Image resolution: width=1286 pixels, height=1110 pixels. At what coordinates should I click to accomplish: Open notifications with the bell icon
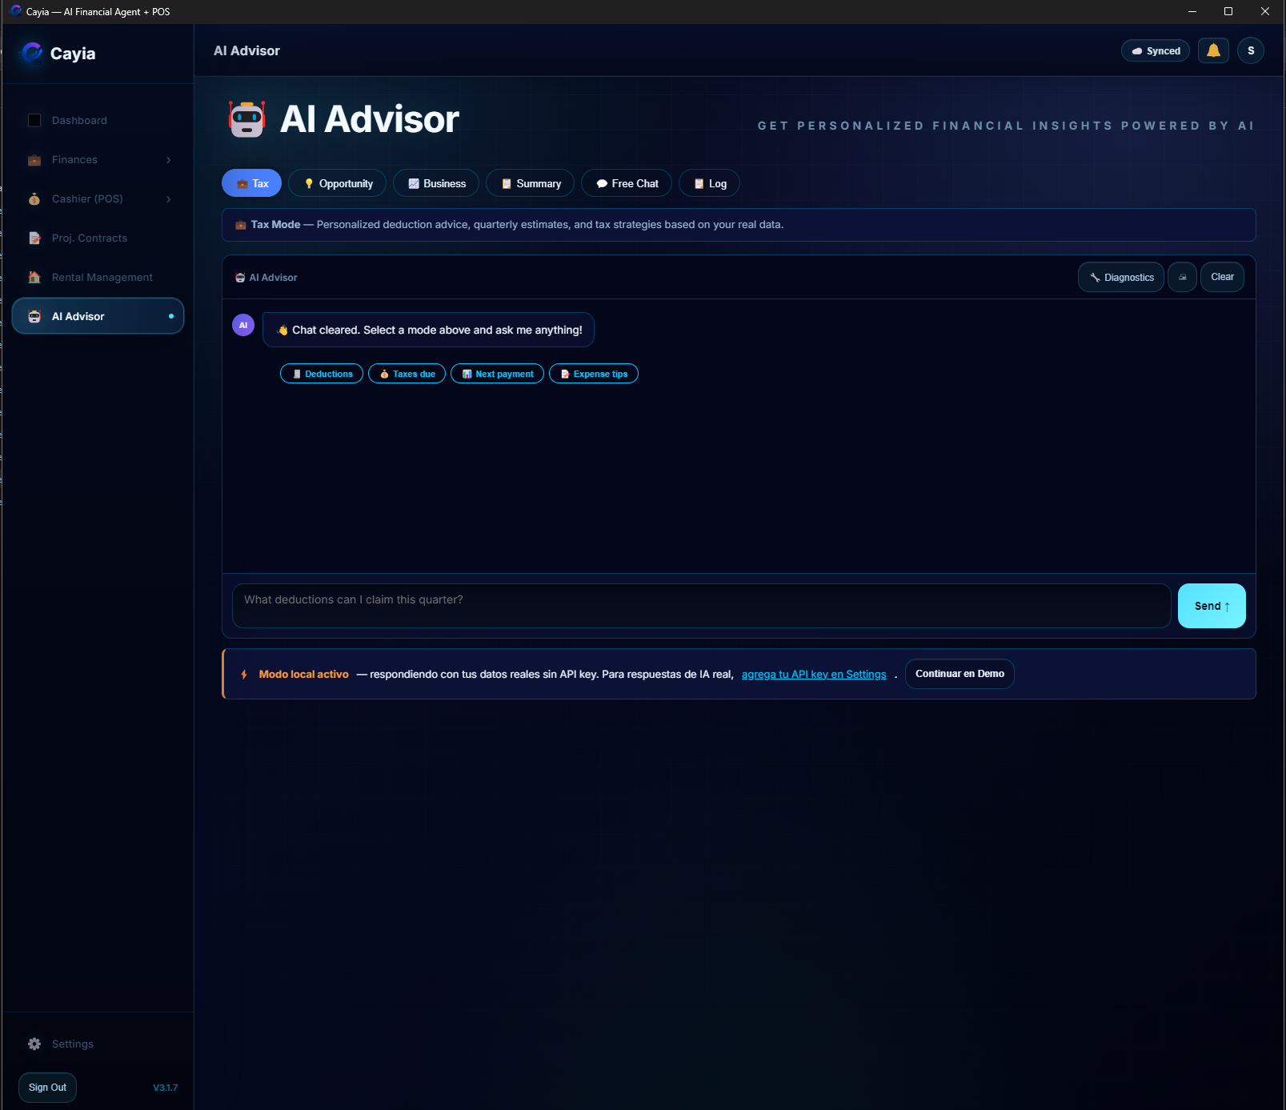click(x=1213, y=50)
